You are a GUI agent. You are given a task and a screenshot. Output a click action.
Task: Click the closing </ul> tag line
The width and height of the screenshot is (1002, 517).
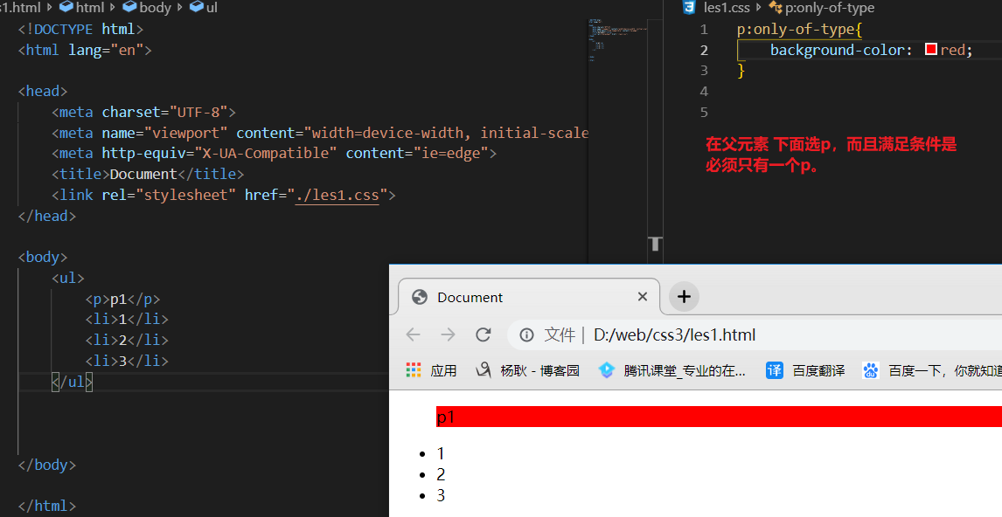pos(73,382)
